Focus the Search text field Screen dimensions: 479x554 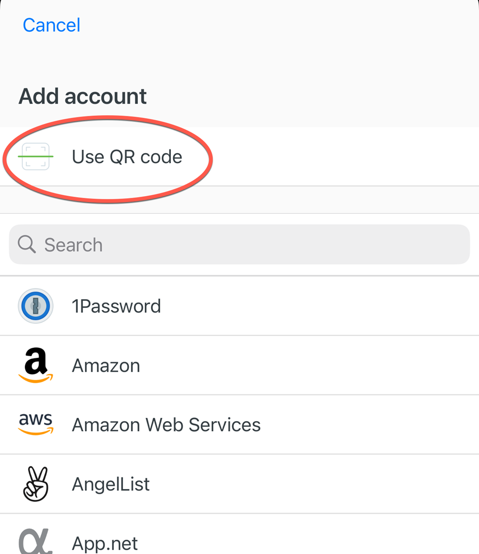click(x=240, y=245)
